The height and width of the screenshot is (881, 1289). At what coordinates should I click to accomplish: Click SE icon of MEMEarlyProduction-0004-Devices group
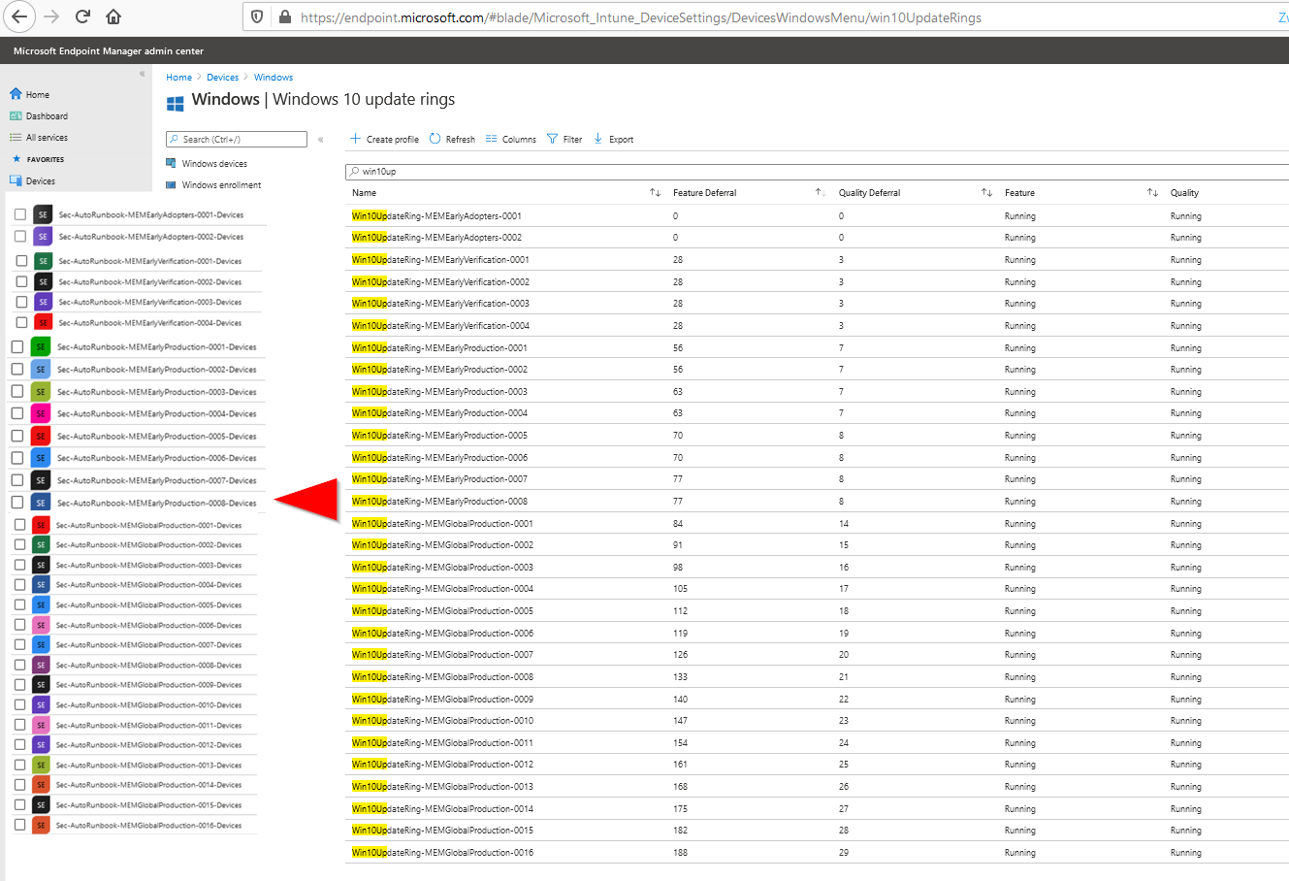click(40, 413)
